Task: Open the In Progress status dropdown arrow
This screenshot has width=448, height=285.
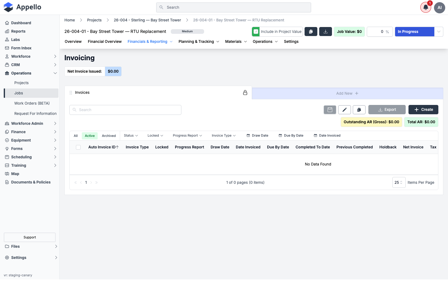Action: 439,32
